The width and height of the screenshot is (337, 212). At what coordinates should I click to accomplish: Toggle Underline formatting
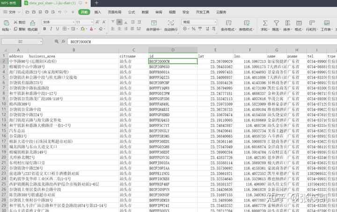coord(58,29)
